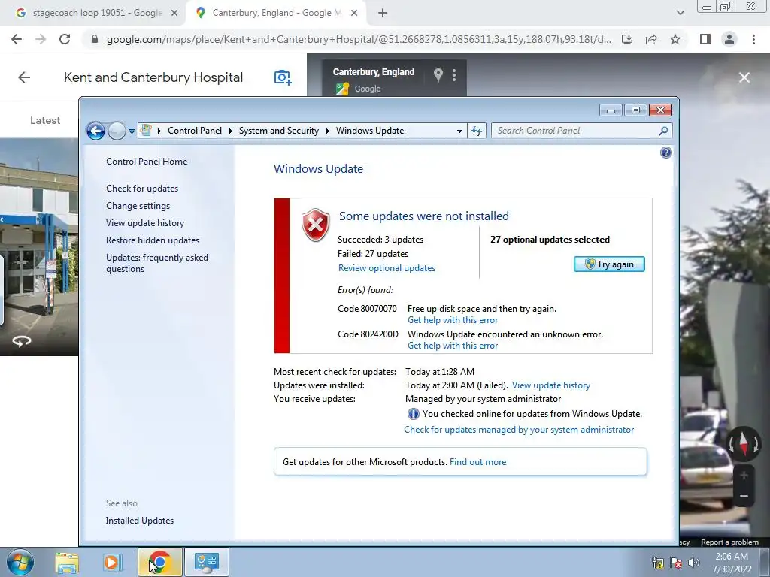The height and width of the screenshot is (577, 770).
Task: Get help with error code 80070070
Action: click(x=452, y=320)
